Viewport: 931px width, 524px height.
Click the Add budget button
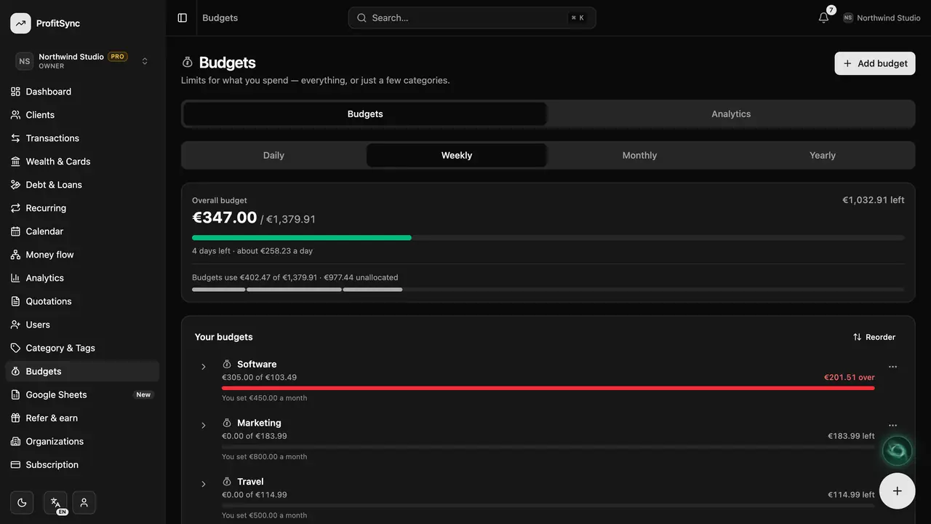874,63
